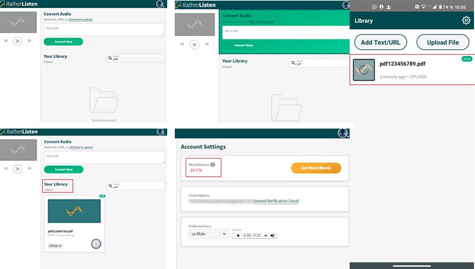Select pdf123456789.pdf file name on the web card

point(60,231)
